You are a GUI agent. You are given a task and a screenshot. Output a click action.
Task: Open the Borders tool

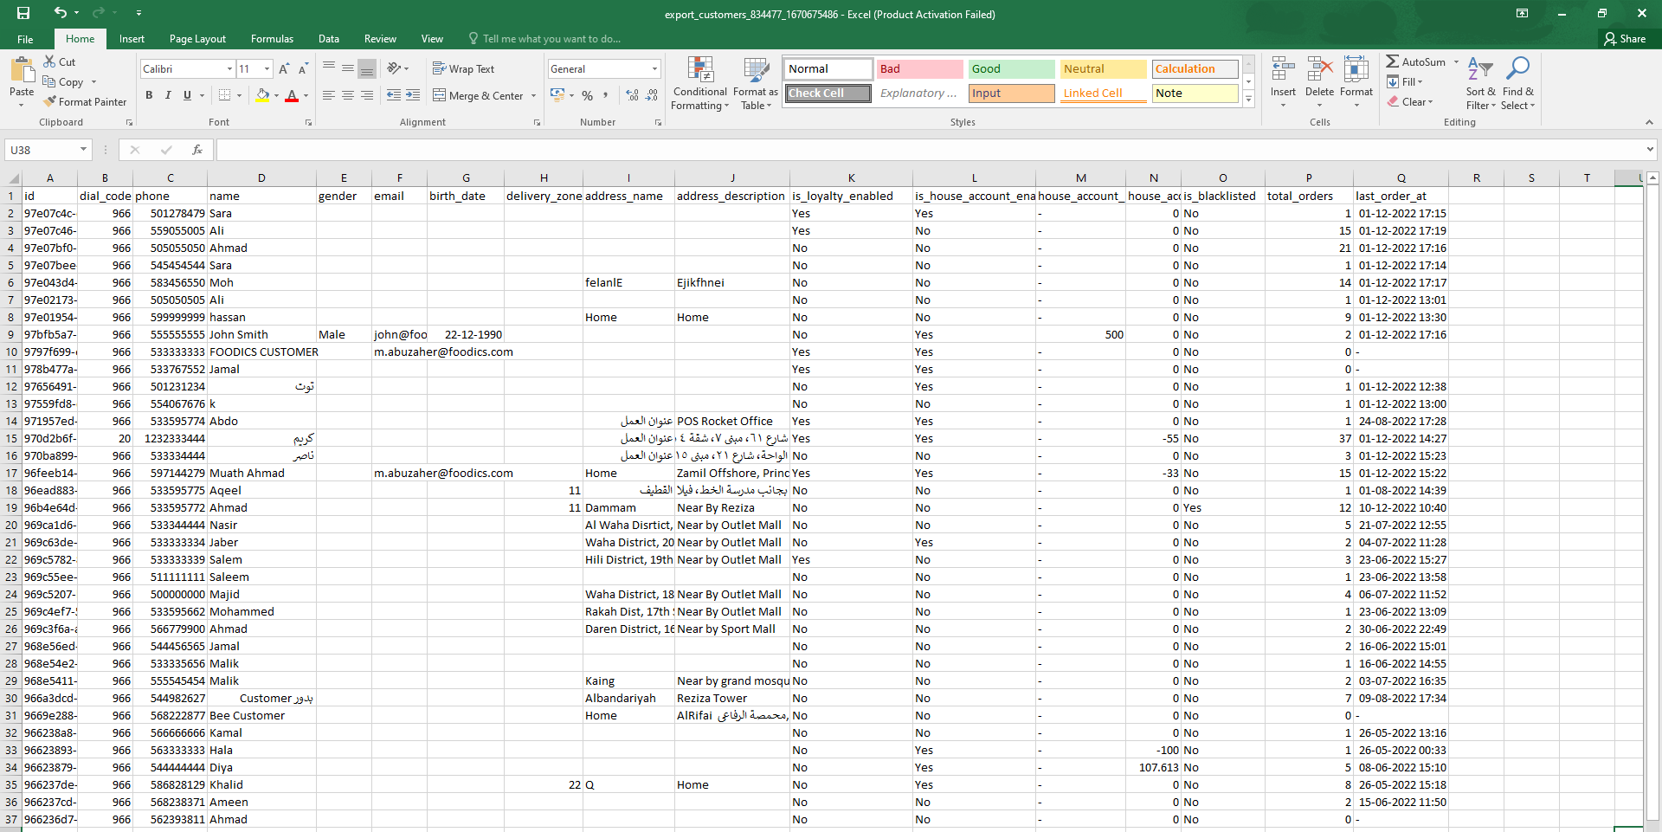[x=225, y=95]
